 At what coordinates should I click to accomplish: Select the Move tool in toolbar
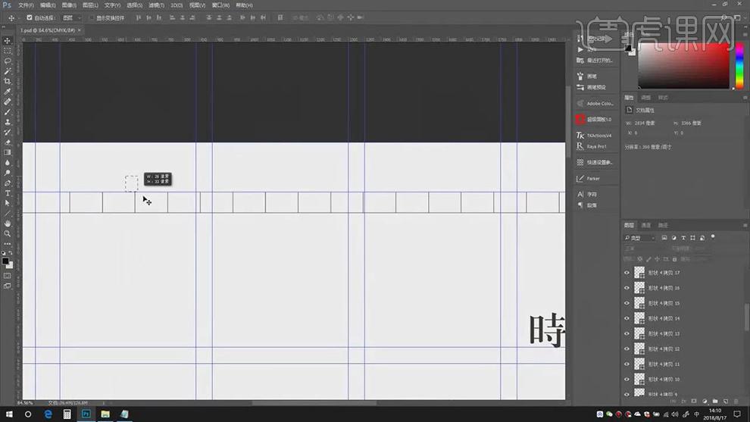[7, 41]
